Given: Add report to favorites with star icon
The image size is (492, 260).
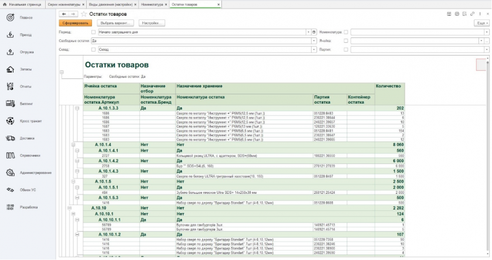Looking at the screenshot, I should [84, 14].
